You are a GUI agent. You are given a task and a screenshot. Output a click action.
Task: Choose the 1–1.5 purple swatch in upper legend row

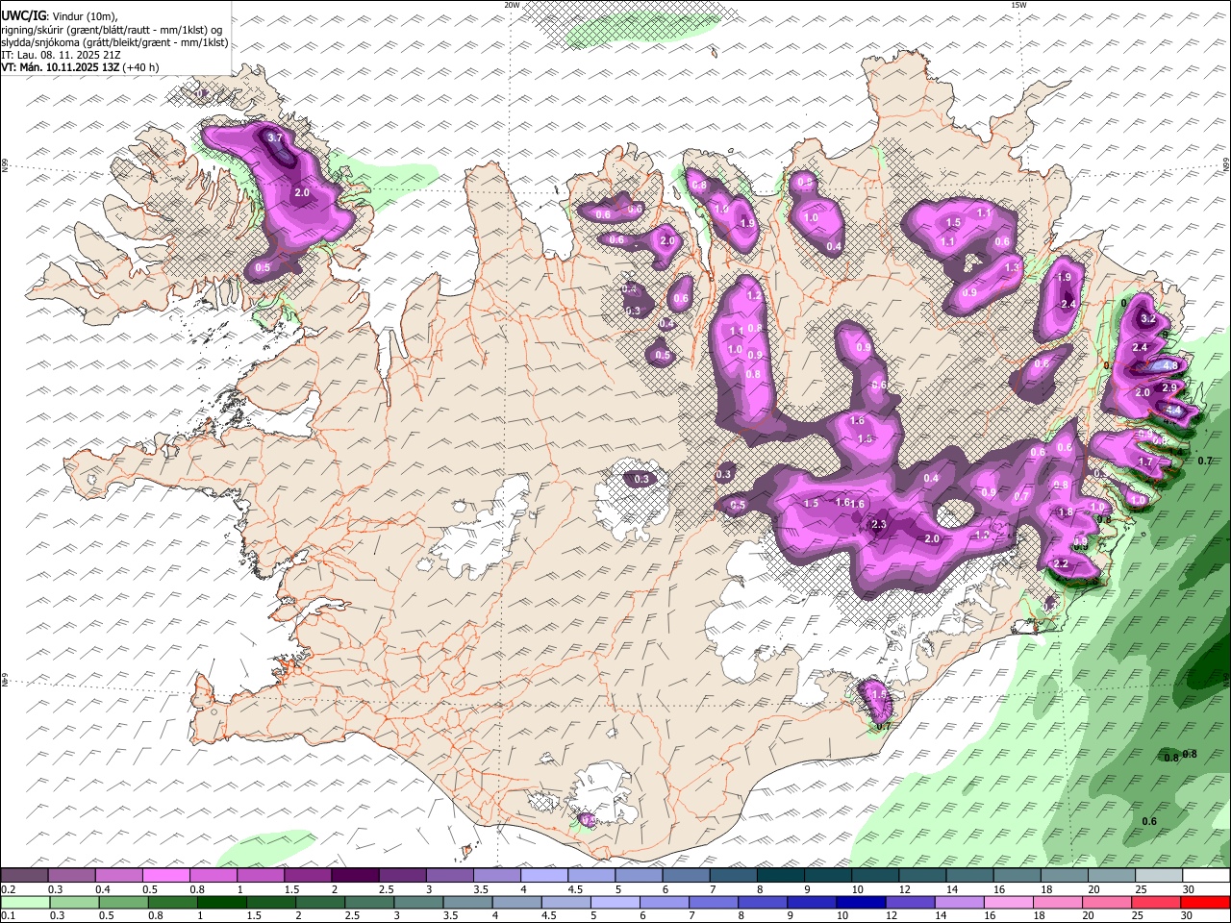coord(261,876)
